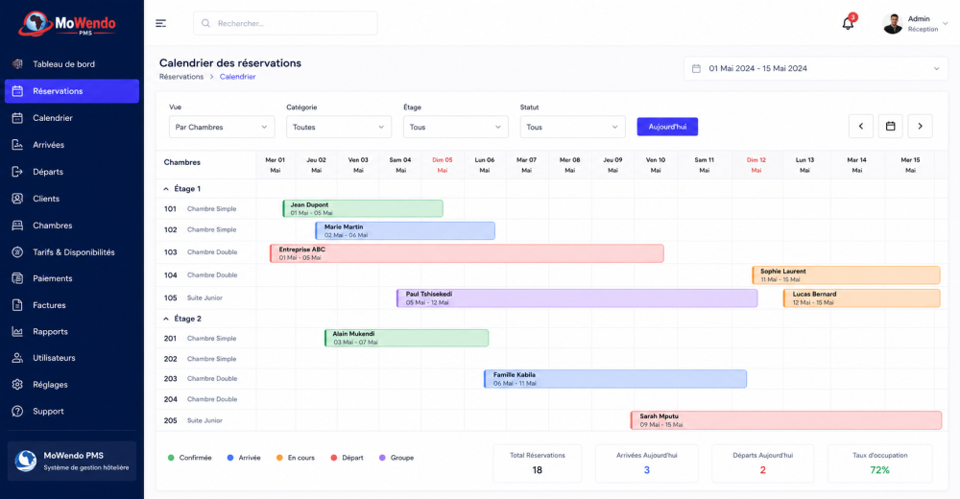Go to previous period with left arrow

[861, 126]
